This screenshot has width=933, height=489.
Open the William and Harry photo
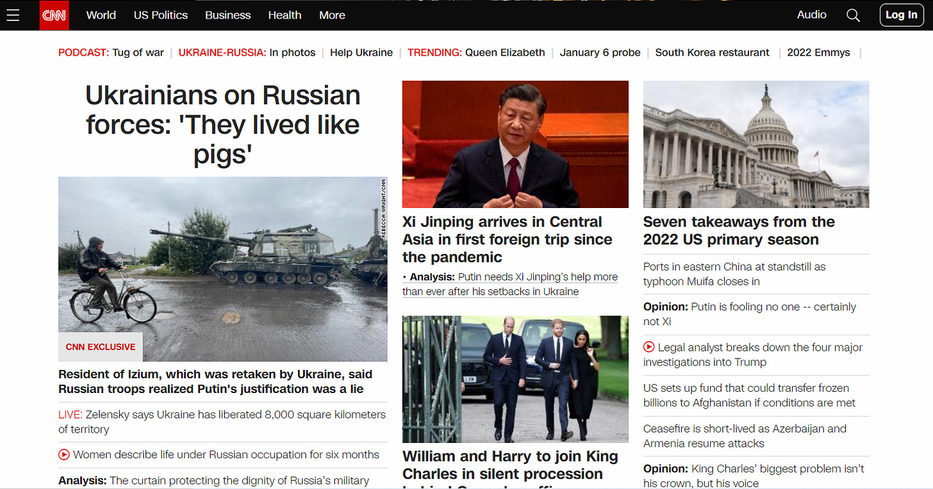515,379
